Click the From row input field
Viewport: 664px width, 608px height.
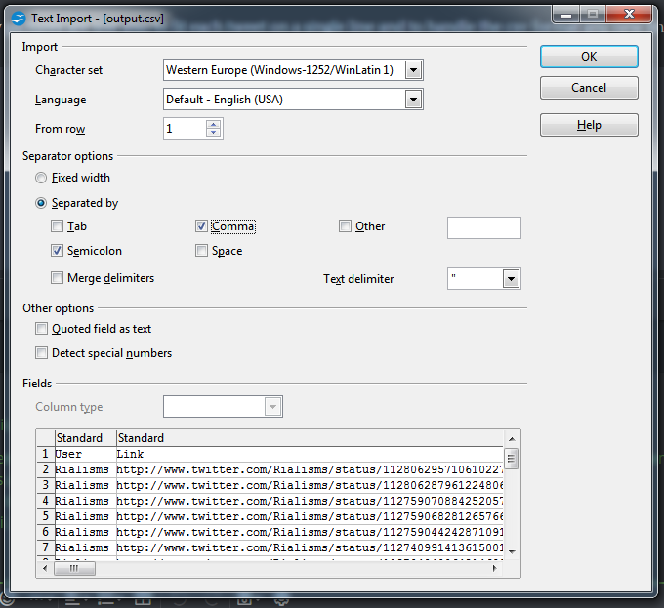(186, 129)
